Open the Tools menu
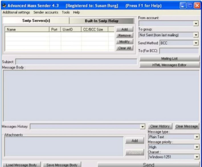The height and width of the screenshot is (167, 202). click(66, 12)
